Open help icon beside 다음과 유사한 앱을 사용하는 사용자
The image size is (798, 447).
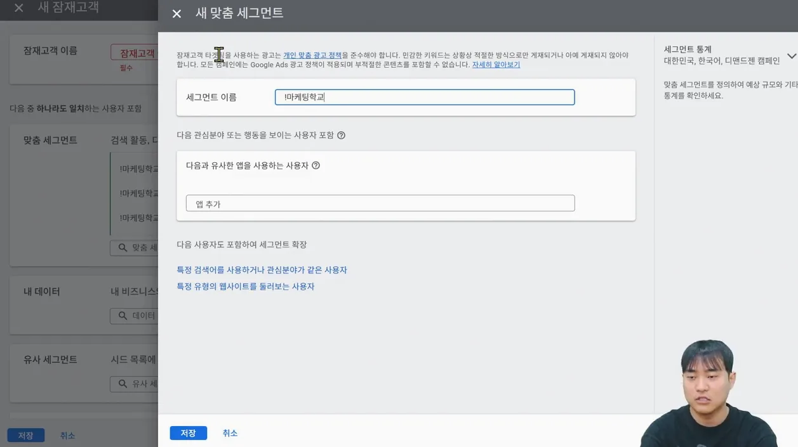click(316, 165)
